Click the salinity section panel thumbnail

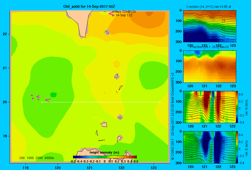pyautogui.click(x=210, y=66)
